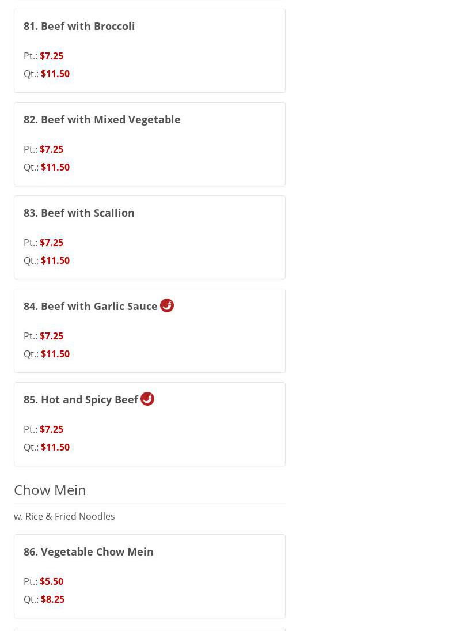Select the $5.50 pint price for Vegetable Chow Mein
Viewport: 452px width, 631px height.
(51, 581)
